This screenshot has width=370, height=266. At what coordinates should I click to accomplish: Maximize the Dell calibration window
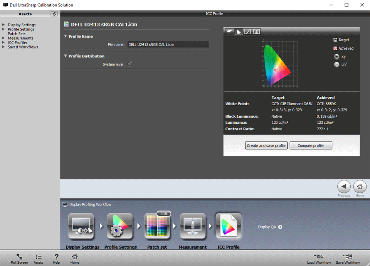[x=346, y=5]
